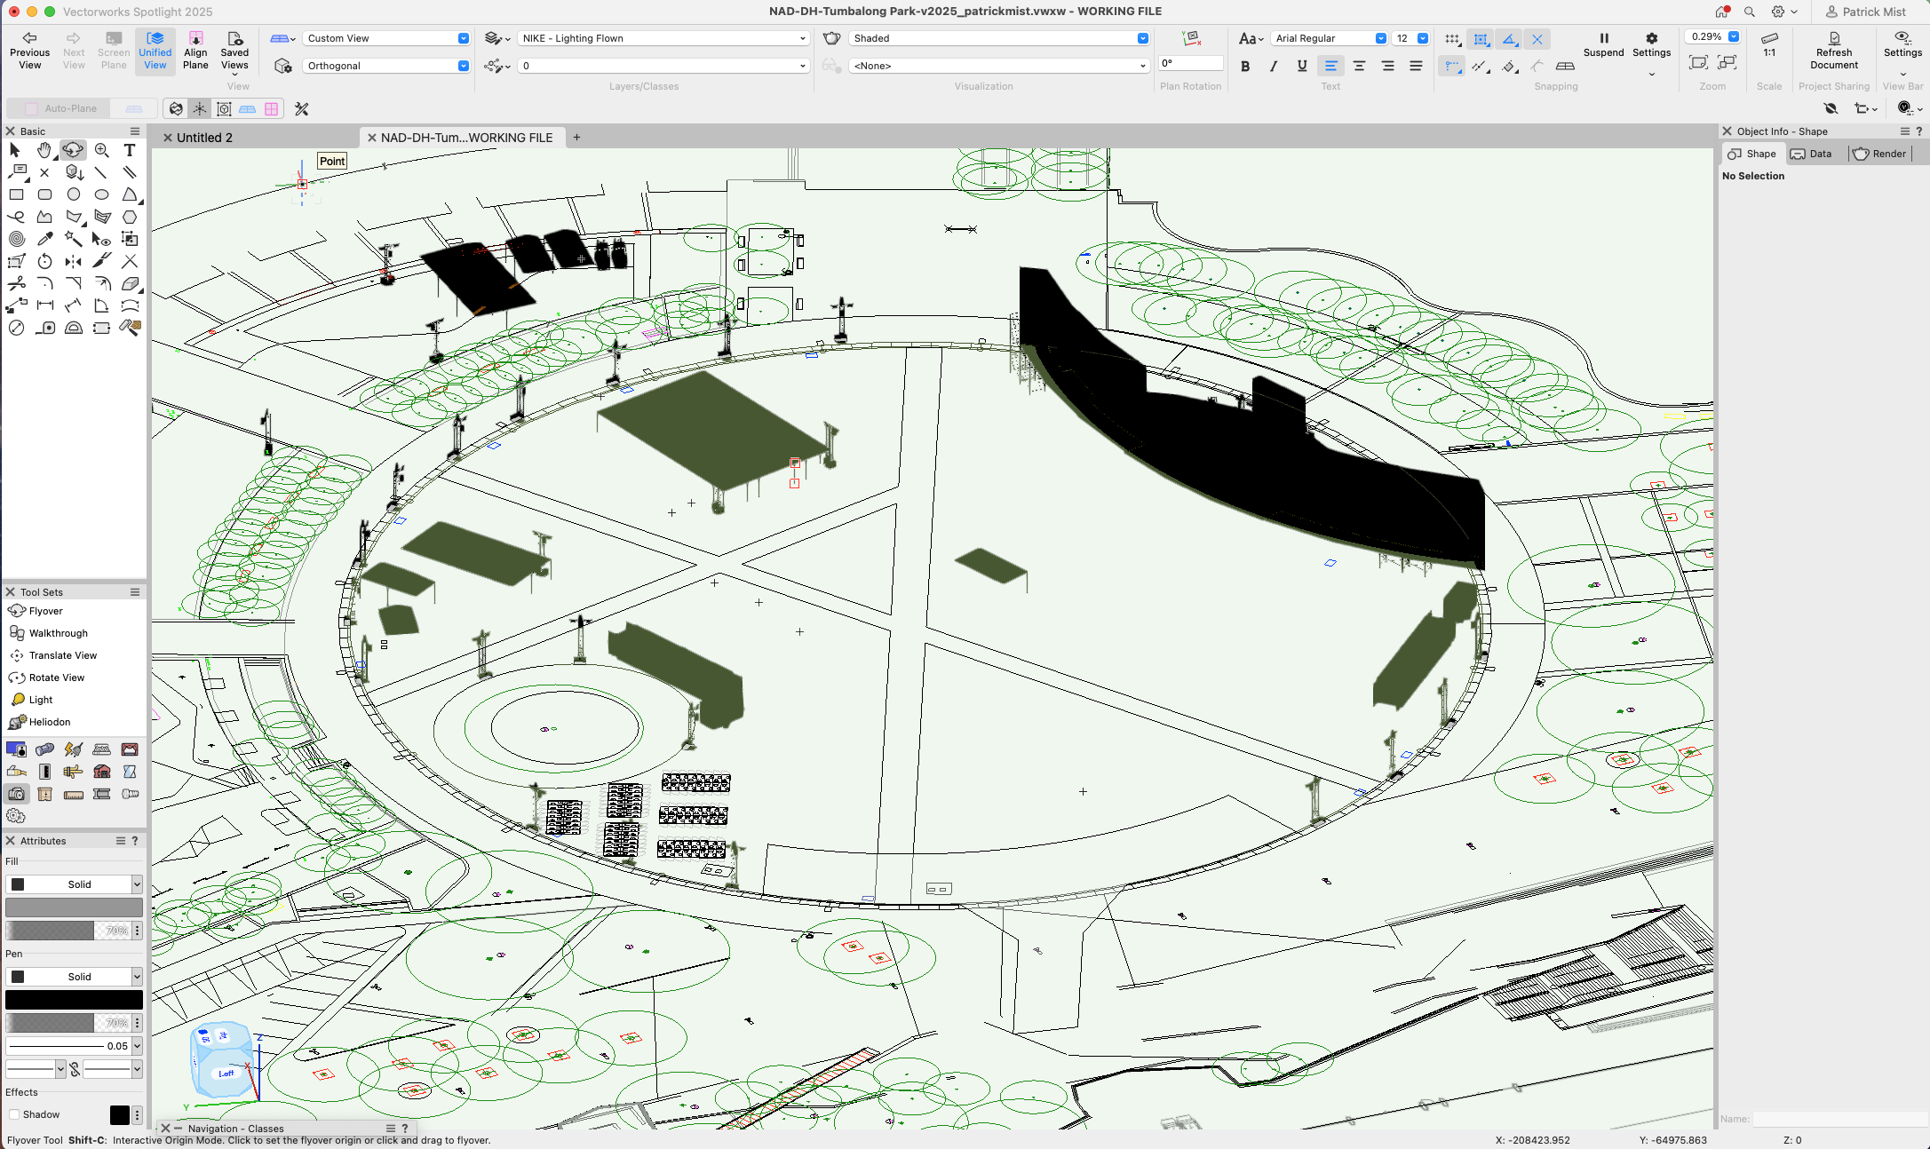Enable the Shadow checkbox
Viewport: 1930px width, 1149px height.
[14, 1114]
